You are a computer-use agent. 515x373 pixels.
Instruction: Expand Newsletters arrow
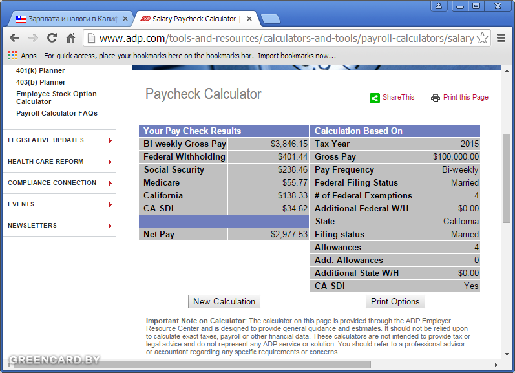pyautogui.click(x=110, y=226)
